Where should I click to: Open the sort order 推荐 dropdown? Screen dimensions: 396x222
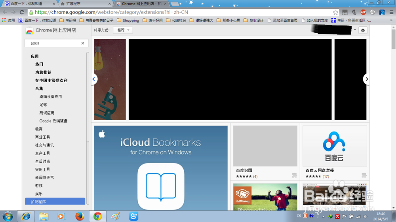[123, 30]
